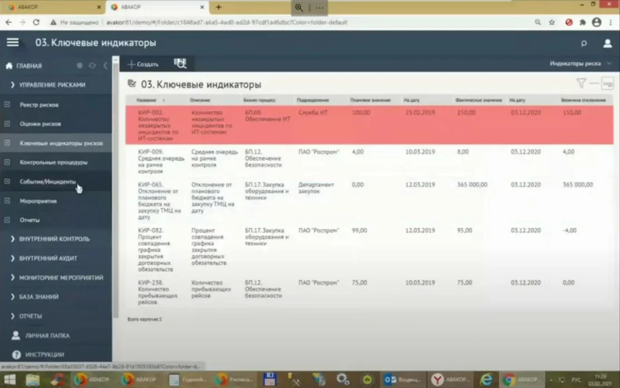Image resolution: width=620 pixels, height=388 pixels.
Task: Open the КИР-002 indicator row
Action: (x=369, y=125)
